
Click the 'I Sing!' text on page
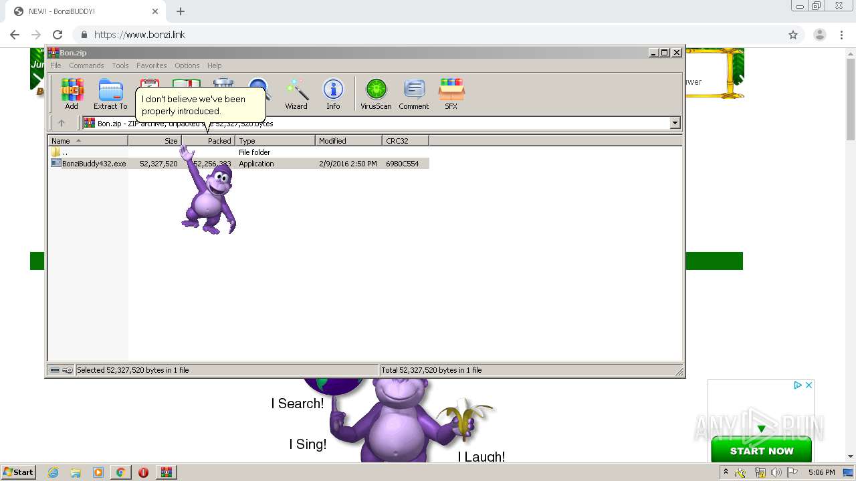308,444
